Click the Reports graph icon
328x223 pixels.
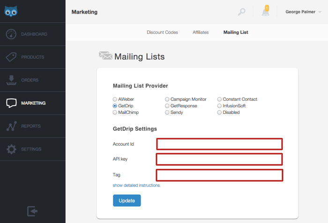point(12,126)
